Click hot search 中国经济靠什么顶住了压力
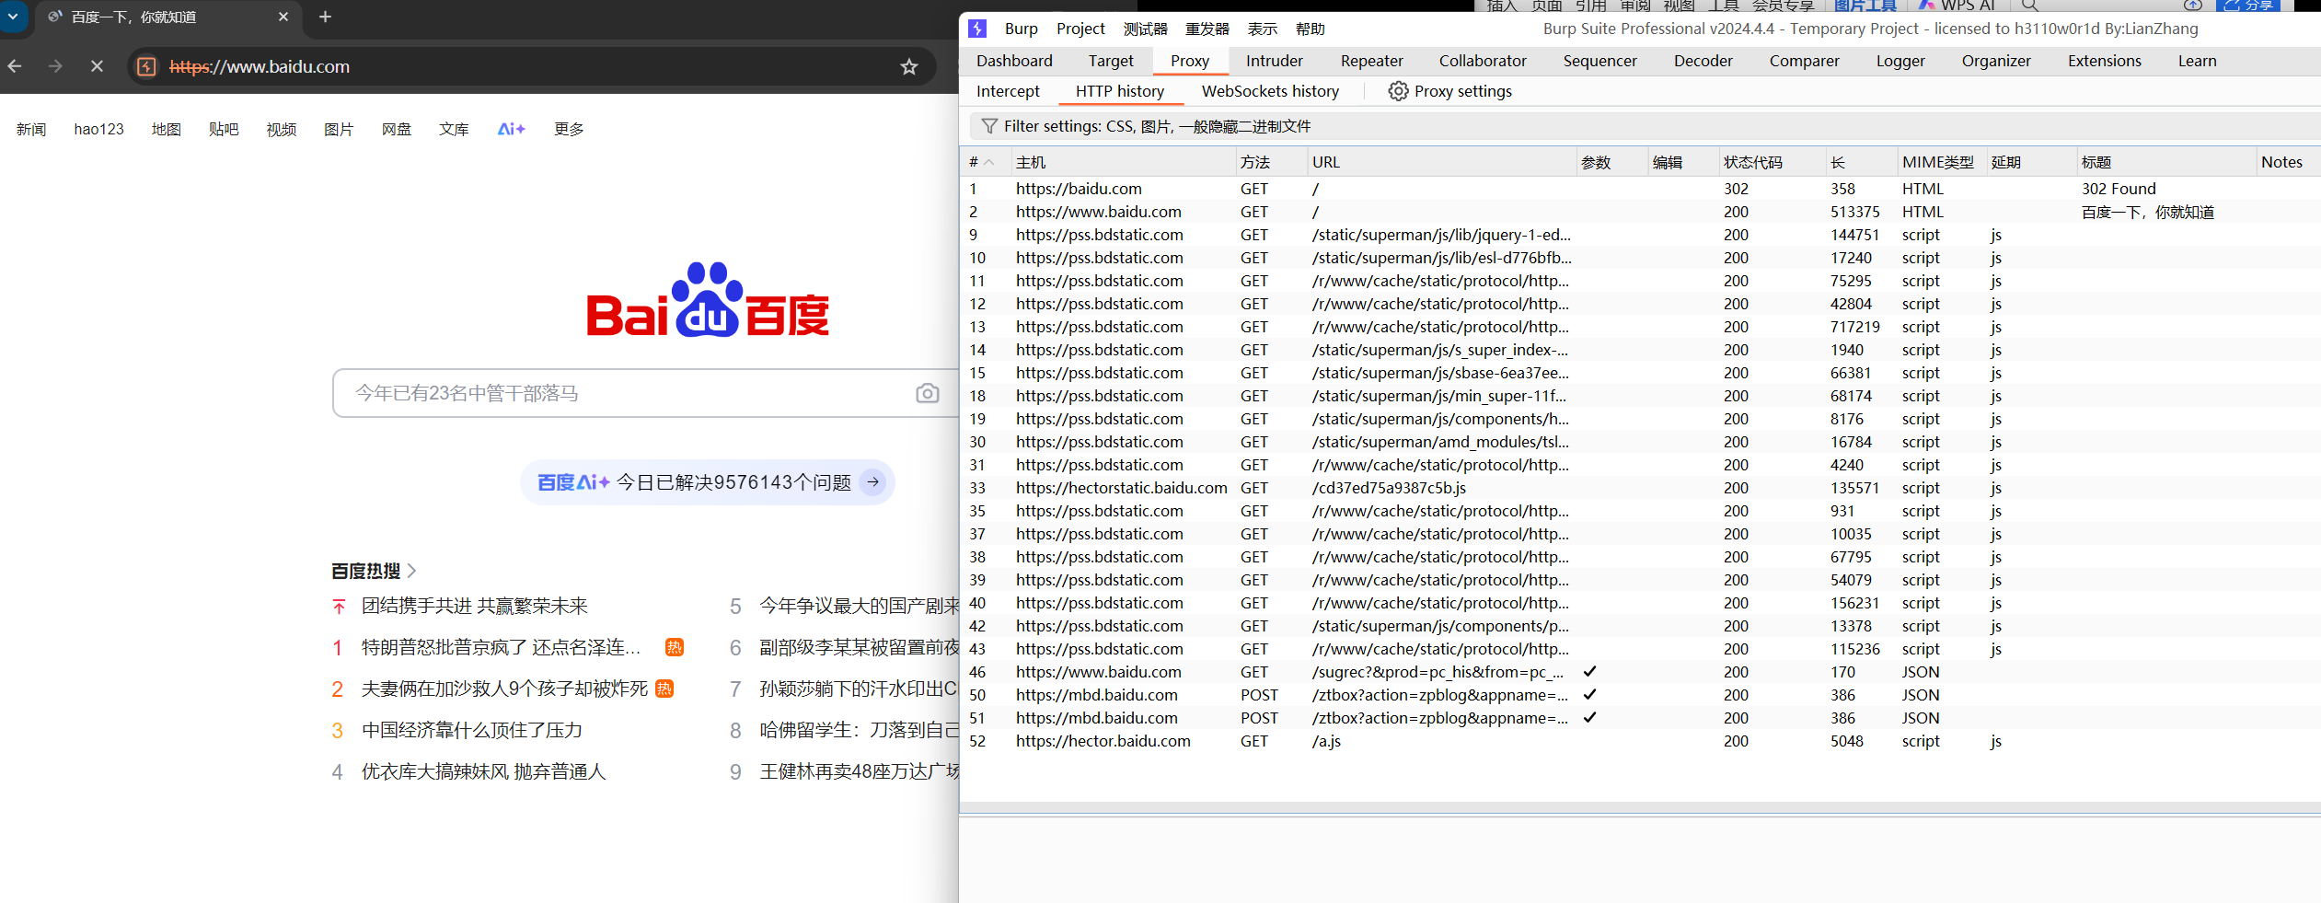Screen dimensions: 2321x903 tap(472, 730)
